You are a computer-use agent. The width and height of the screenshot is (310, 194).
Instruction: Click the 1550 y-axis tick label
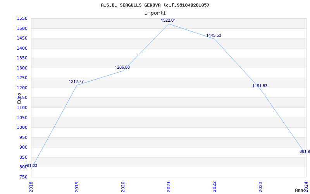click(x=22, y=19)
